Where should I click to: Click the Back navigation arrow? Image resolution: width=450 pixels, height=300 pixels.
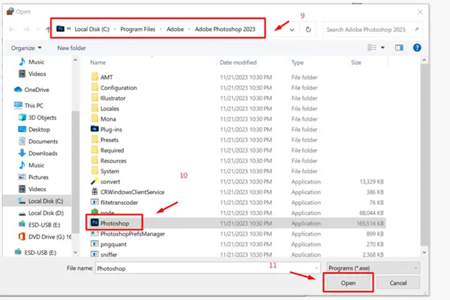(x=12, y=29)
